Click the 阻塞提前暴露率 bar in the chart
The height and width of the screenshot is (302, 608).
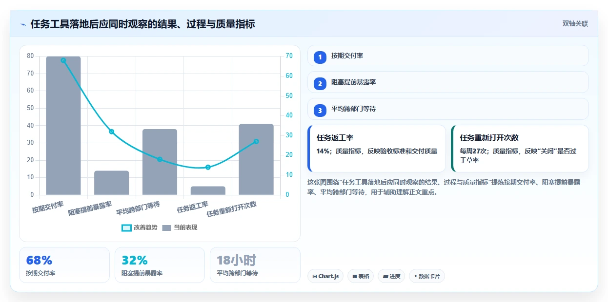pyautogui.click(x=111, y=183)
